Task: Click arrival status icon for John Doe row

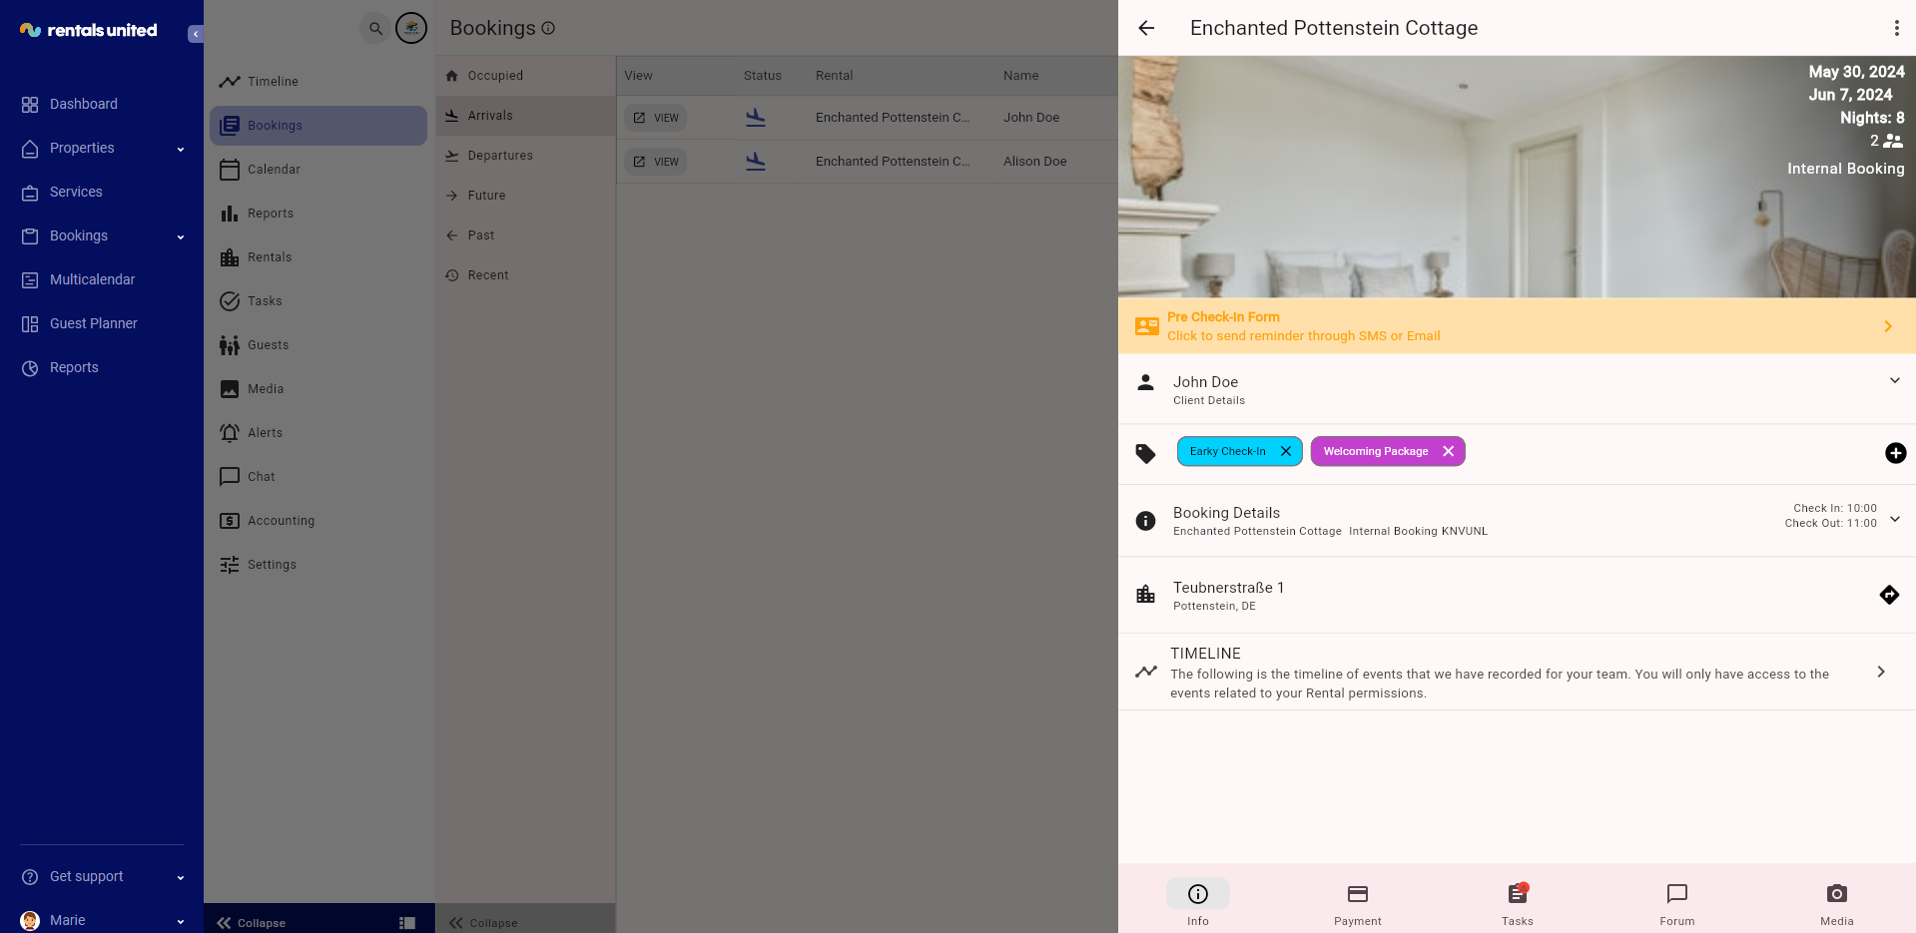Action: point(756,118)
